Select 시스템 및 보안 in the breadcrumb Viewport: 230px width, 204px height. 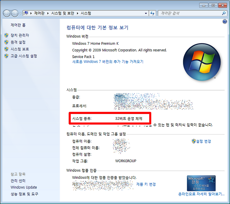(x=63, y=13)
